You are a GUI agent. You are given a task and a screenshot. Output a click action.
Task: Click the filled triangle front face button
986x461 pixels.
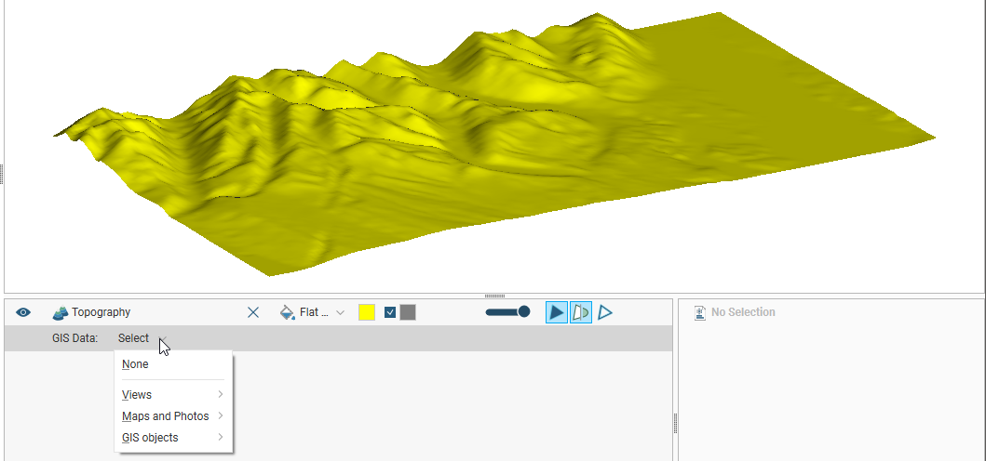pyautogui.click(x=556, y=312)
